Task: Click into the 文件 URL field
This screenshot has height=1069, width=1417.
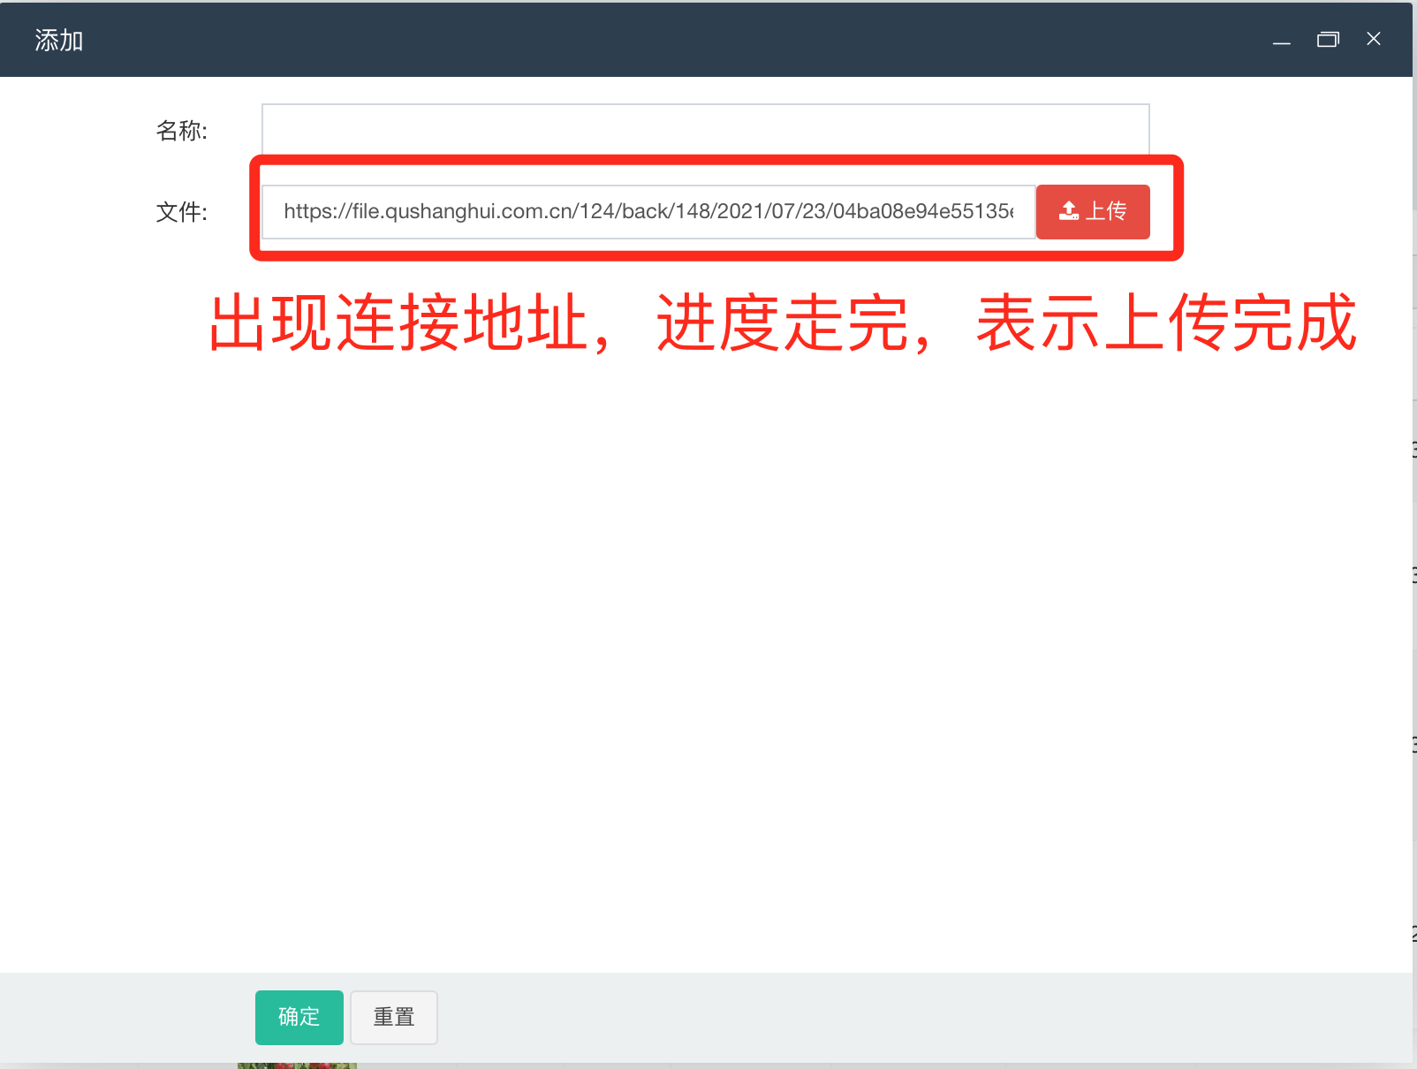Action: (648, 212)
